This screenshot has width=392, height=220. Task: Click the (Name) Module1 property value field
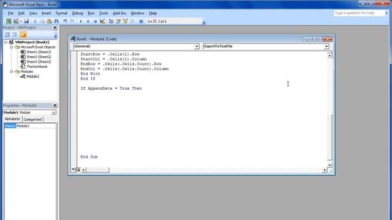(36, 126)
